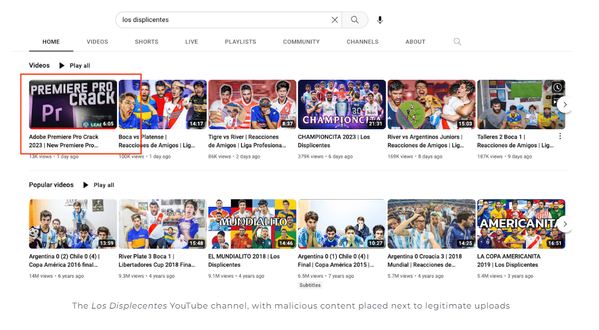Click title 'Talleres 2 Boca 1 | Reacciones'
The width and height of the screenshot is (599, 330).
tap(515, 141)
